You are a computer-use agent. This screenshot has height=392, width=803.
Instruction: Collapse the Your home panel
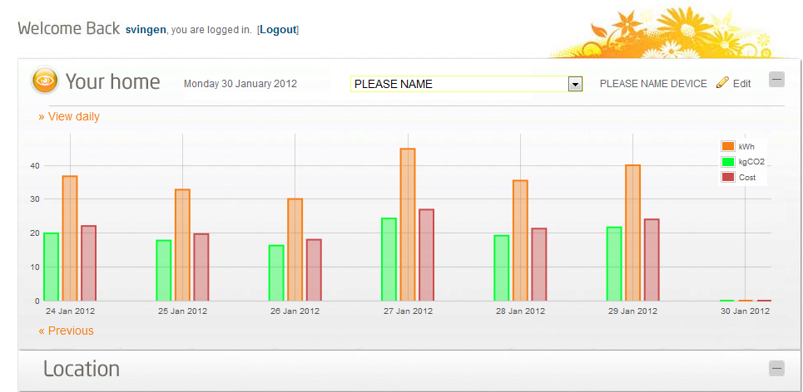coord(776,80)
